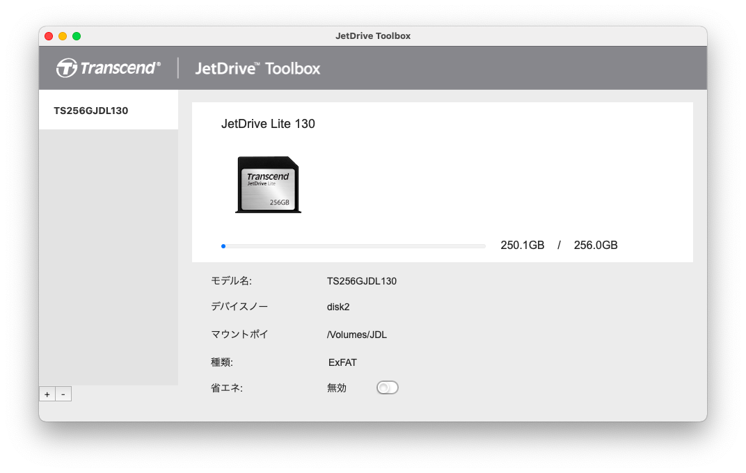The width and height of the screenshot is (746, 473).
Task: Click the モデル名 label
Action: (231, 281)
